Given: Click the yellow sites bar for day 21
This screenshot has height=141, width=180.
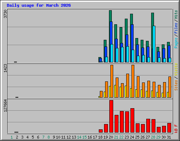Looking at the screenshot, I should (x=115, y=91).
